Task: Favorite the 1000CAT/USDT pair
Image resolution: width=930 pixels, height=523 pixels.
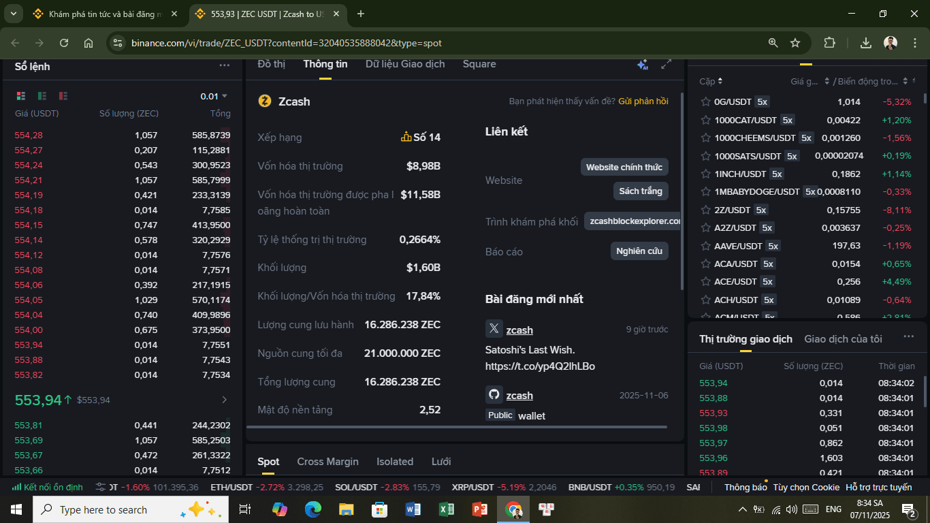Action: (706, 120)
